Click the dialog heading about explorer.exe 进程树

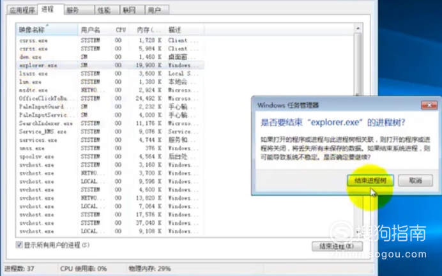pos(333,123)
